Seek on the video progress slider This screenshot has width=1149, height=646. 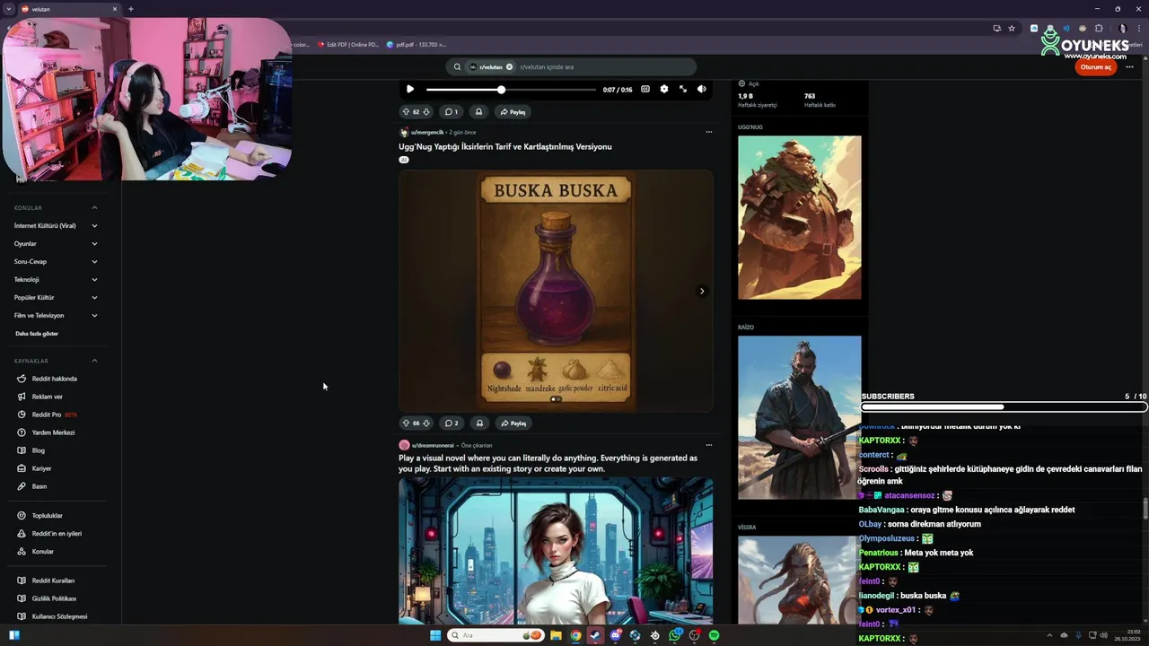[x=511, y=90]
